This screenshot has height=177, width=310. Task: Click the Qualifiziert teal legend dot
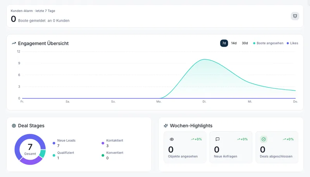click(54, 155)
